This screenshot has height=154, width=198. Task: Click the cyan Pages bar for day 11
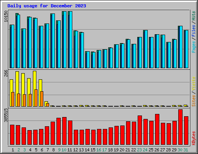pos(71,40)
